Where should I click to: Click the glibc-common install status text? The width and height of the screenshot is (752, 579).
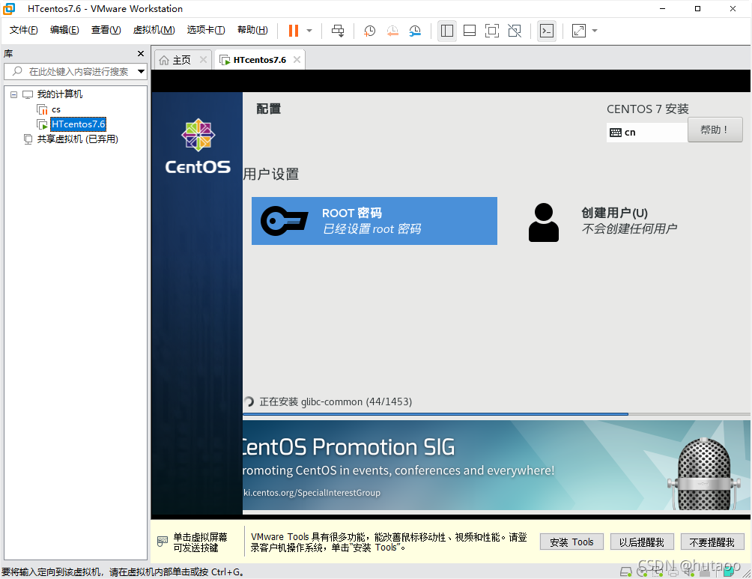coord(336,401)
